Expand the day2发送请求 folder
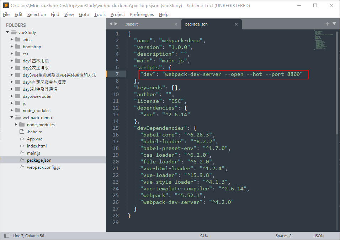The image size is (340, 240). (12, 68)
